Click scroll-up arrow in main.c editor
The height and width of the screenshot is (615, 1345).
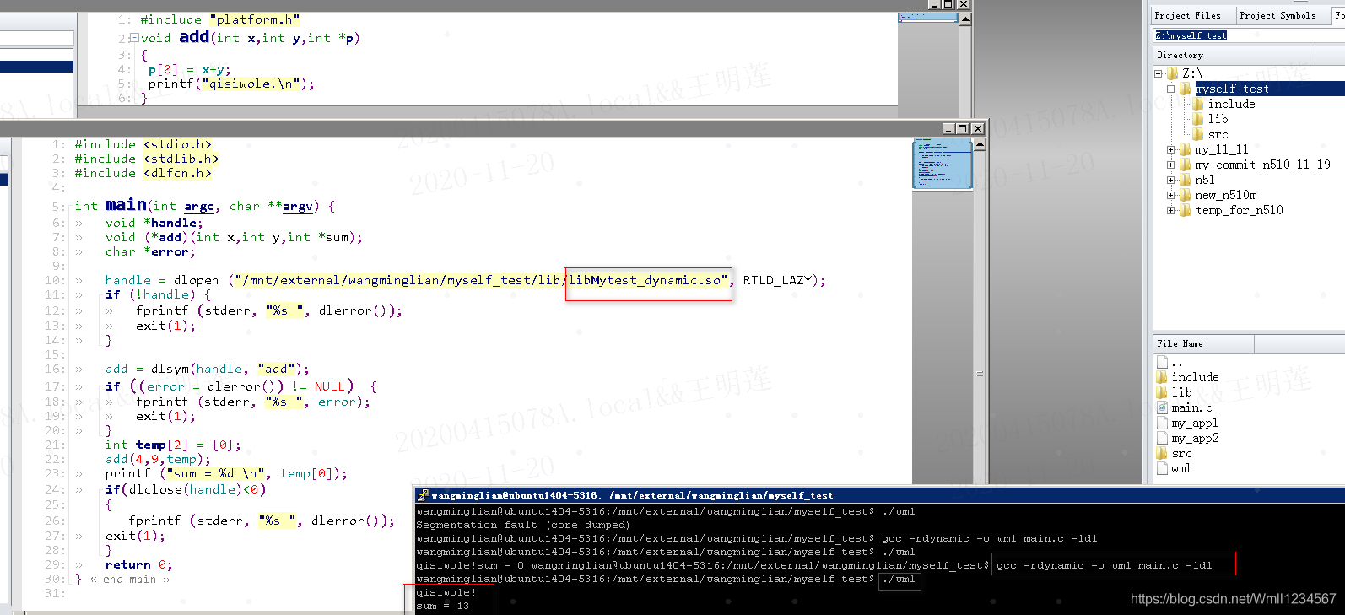point(980,144)
